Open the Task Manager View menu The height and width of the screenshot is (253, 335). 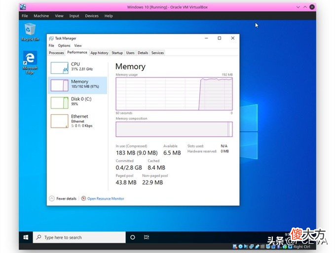(78, 45)
